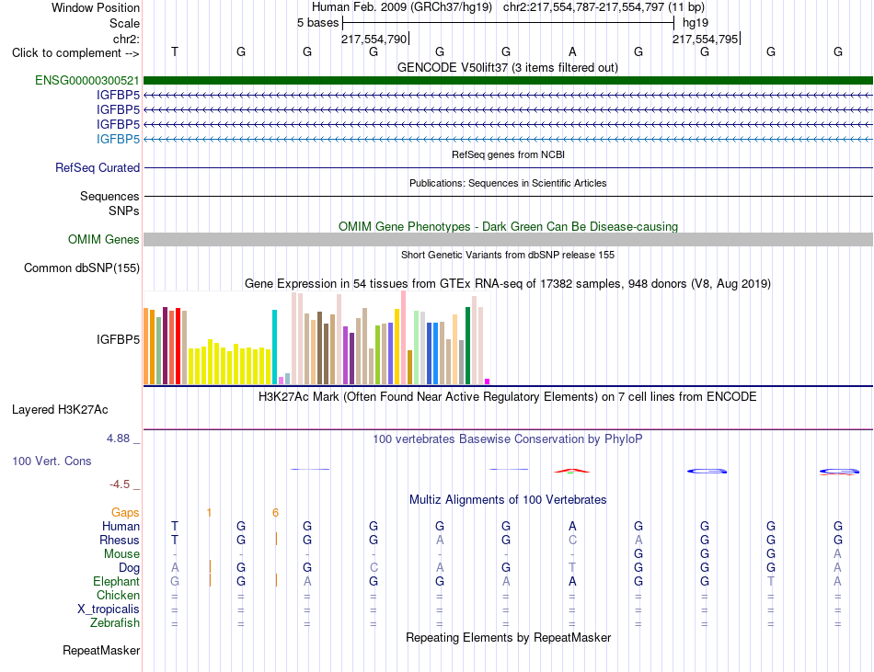Click the orange gap count '6'
Screen dimensions: 874x672
[275, 513]
